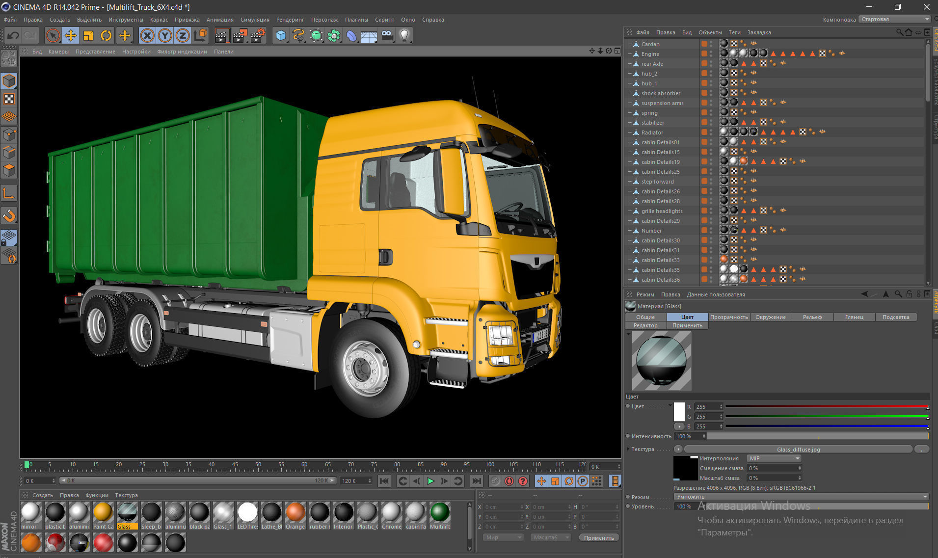Enable the Snap magnet icon
This screenshot has width=938, height=558.
[x=9, y=215]
